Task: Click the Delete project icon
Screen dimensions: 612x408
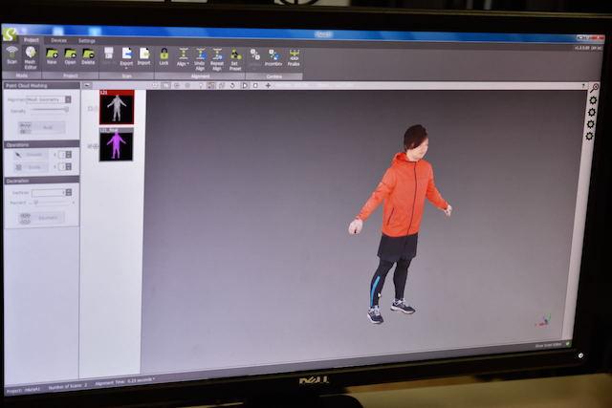Action: pos(88,54)
